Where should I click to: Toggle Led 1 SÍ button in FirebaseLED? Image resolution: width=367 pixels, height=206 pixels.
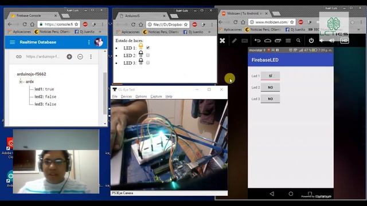pyautogui.click(x=270, y=76)
